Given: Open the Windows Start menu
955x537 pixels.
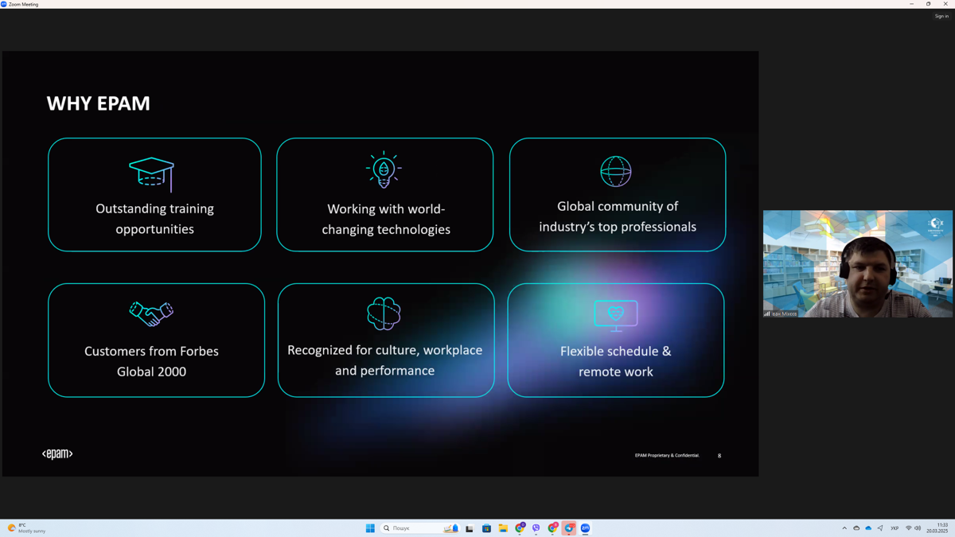Looking at the screenshot, I should 370,528.
